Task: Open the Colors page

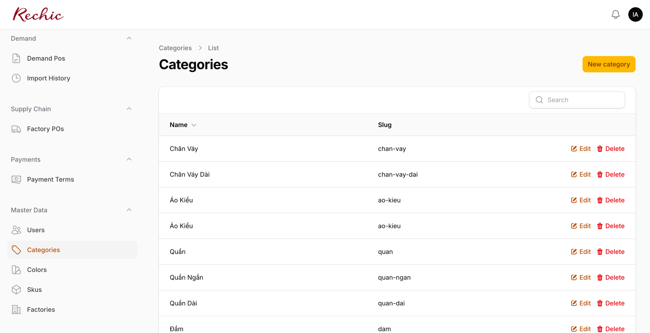Action: coord(72,270)
